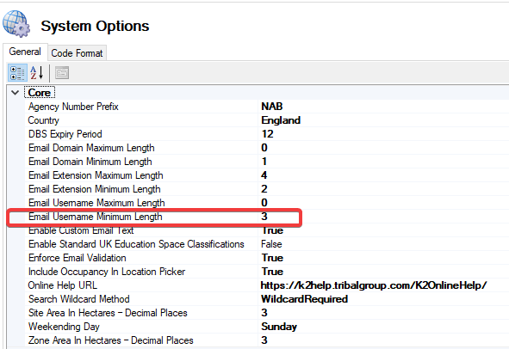Collapse the Core category chevron
Viewport: 509px width, 349px height.
[x=15, y=93]
